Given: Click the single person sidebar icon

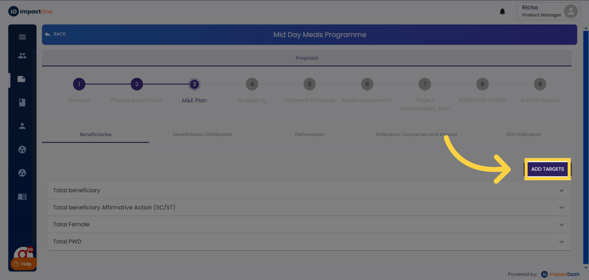Looking at the screenshot, I should pos(22,126).
